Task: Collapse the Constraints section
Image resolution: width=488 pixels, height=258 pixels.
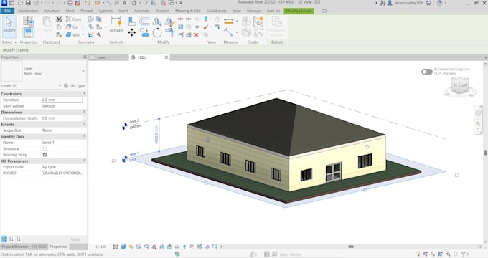Action: pyautogui.click(x=84, y=94)
